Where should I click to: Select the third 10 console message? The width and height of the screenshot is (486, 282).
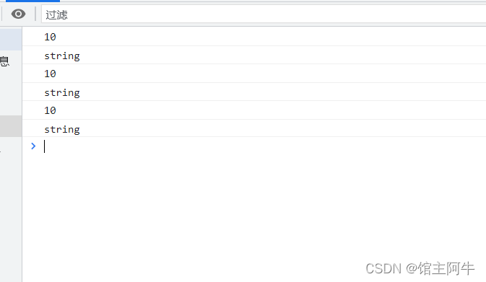tap(50, 110)
